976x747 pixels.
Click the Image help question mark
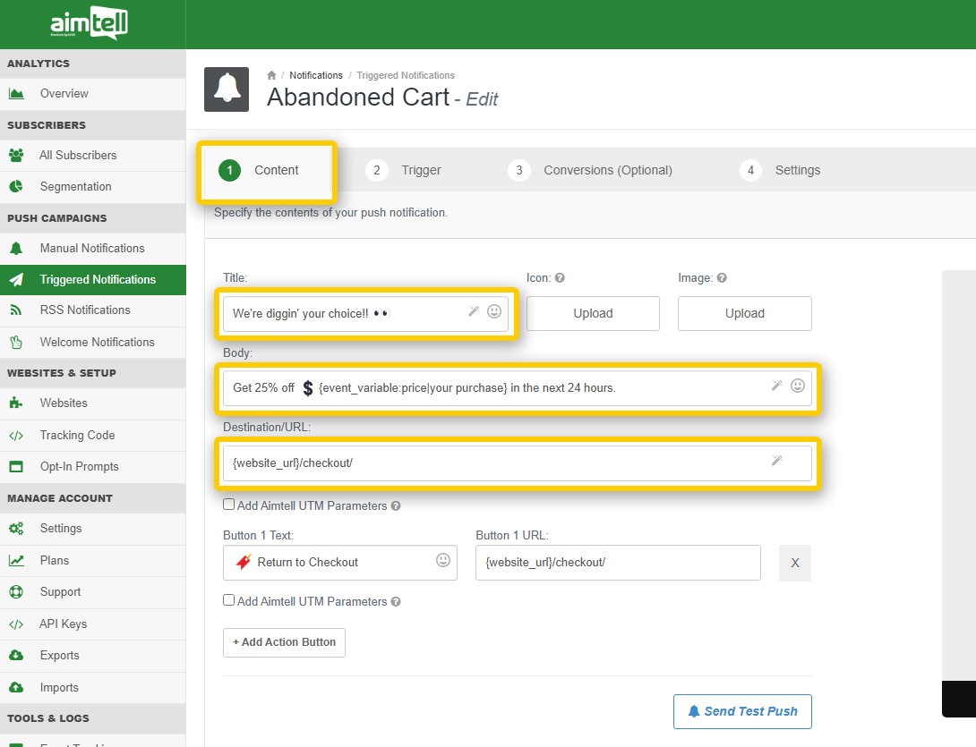click(722, 278)
